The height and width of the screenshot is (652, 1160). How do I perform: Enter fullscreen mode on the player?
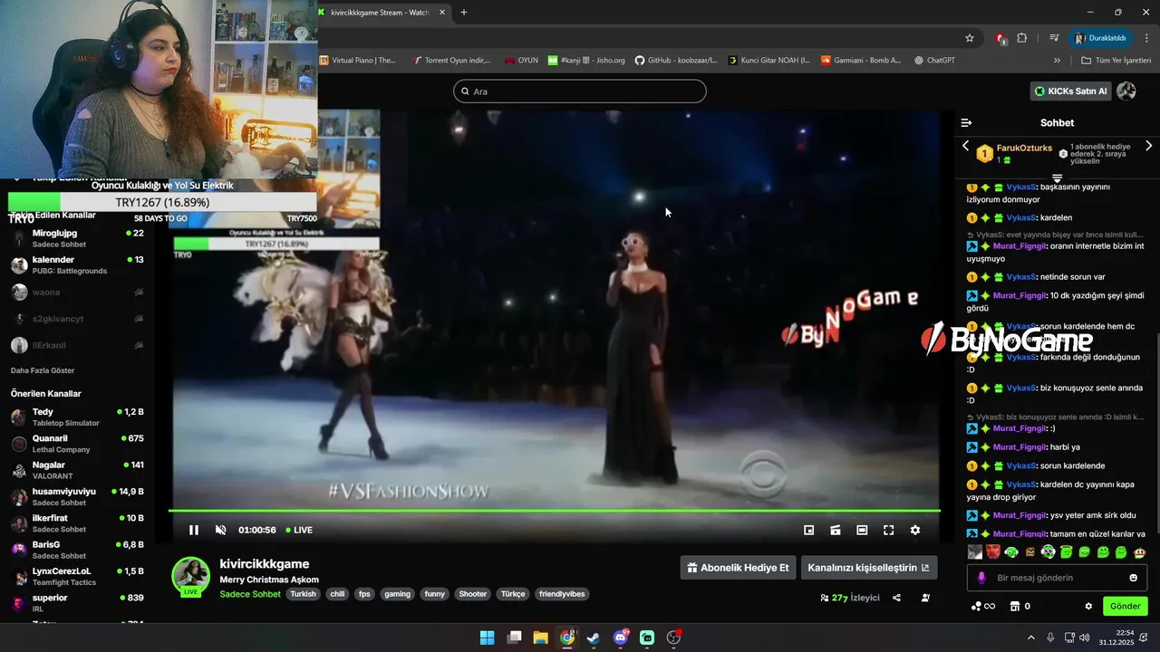(888, 530)
